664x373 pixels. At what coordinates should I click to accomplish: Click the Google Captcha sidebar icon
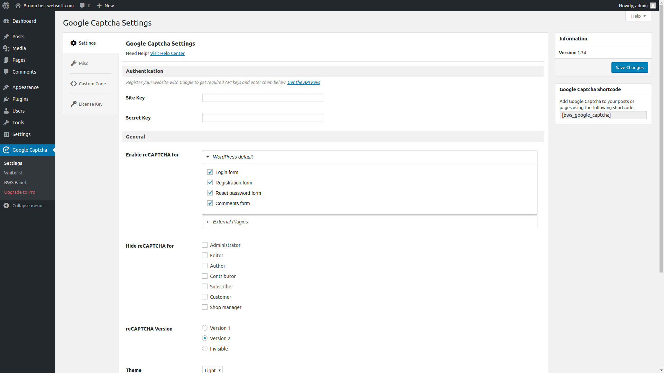click(x=6, y=150)
